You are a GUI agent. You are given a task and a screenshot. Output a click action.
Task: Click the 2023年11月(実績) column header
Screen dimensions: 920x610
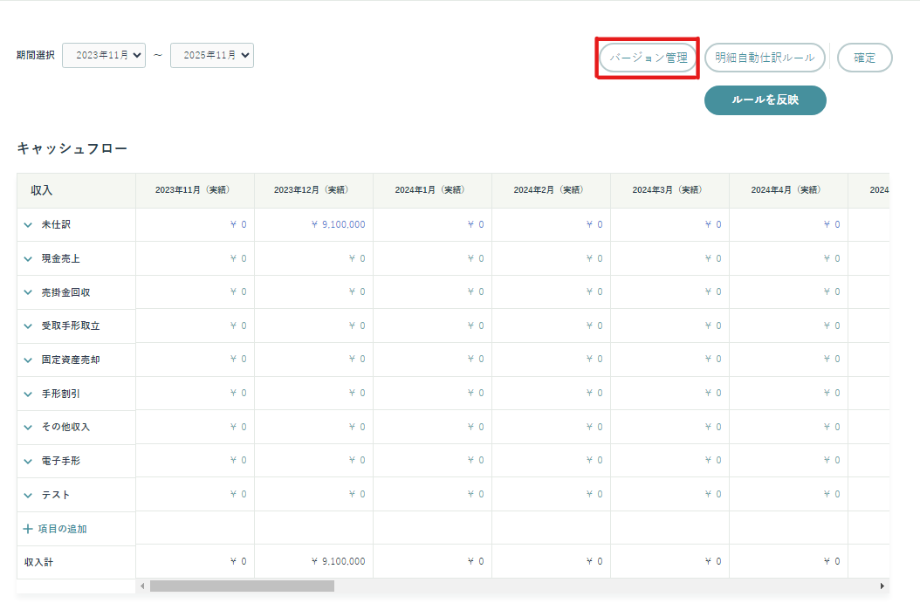click(x=193, y=190)
